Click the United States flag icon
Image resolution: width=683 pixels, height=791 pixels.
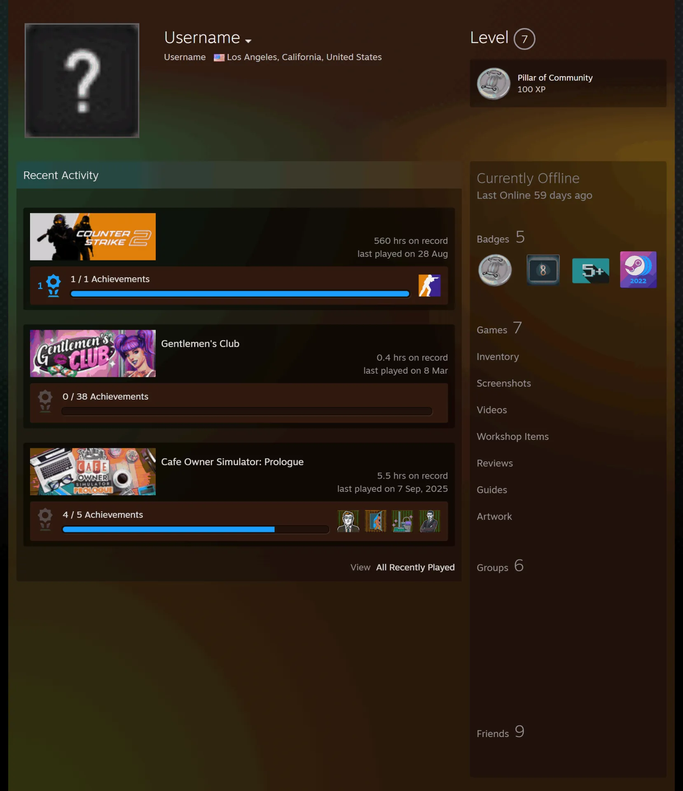tap(219, 58)
